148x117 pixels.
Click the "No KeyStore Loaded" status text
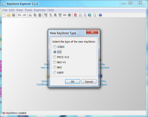tap(14, 113)
